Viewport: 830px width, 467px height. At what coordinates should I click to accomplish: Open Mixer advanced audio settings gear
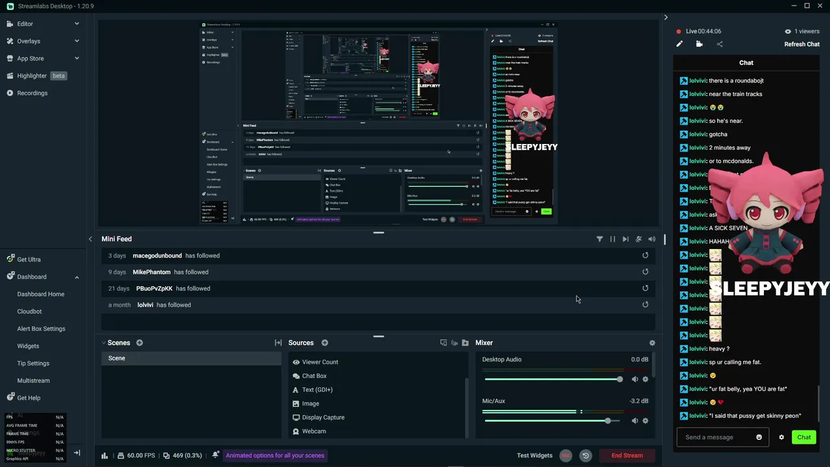pyautogui.click(x=652, y=342)
